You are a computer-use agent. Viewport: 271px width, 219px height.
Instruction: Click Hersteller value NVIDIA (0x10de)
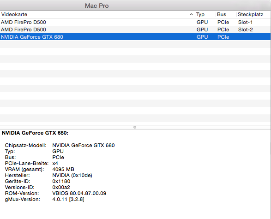coord(72,175)
